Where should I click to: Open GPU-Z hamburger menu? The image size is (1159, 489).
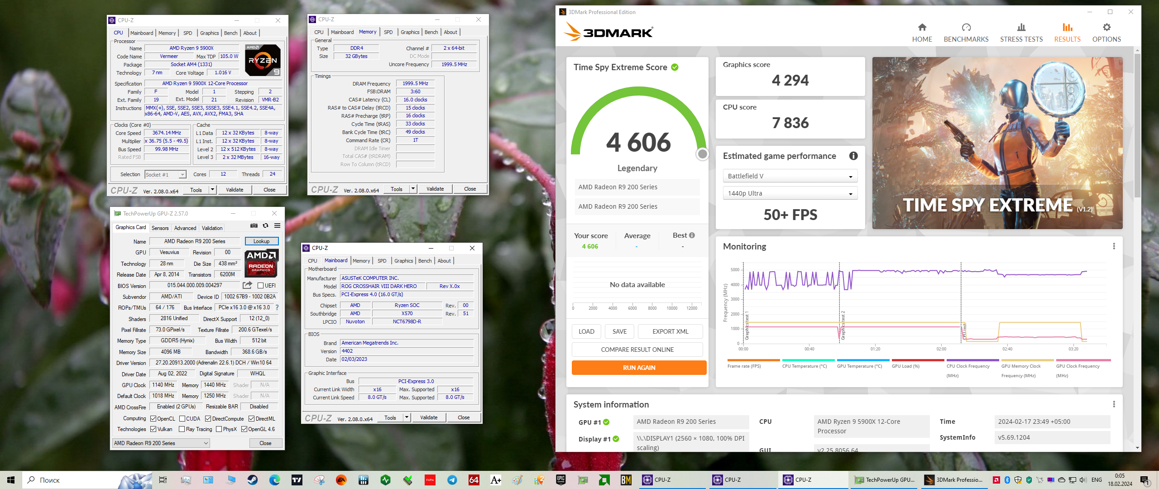pyautogui.click(x=277, y=226)
